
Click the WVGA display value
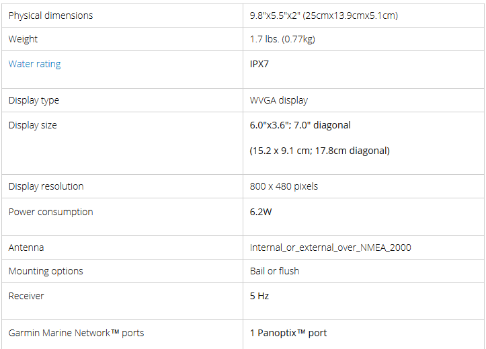[x=278, y=100]
